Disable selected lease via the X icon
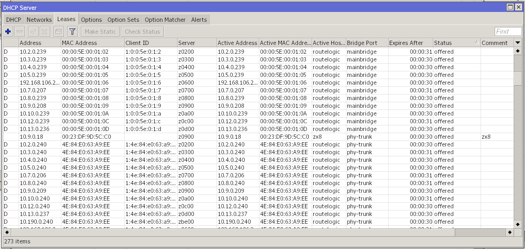The width and height of the screenshot is (525, 249). click(x=45, y=31)
